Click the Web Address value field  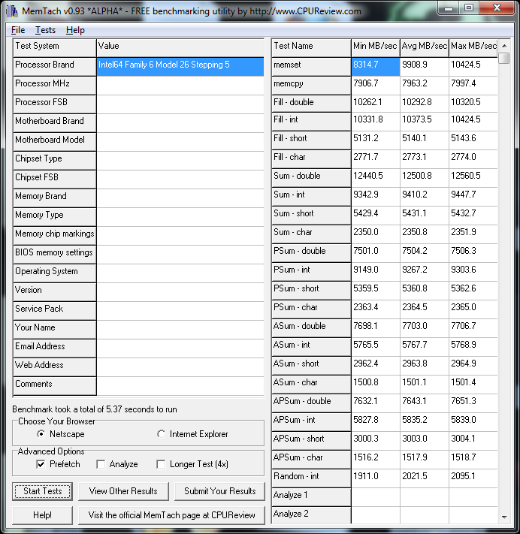[x=180, y=367]
